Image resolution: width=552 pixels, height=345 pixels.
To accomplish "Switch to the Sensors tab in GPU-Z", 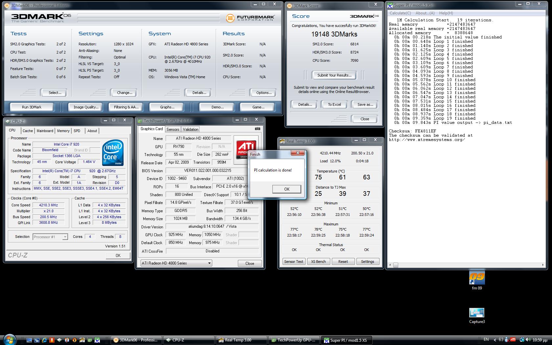I will [173, 129].
